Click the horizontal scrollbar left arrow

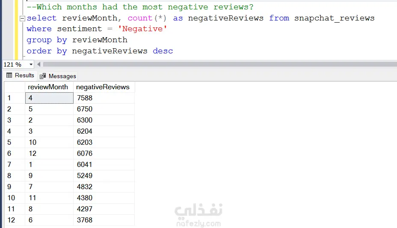(x=39, y=64)
